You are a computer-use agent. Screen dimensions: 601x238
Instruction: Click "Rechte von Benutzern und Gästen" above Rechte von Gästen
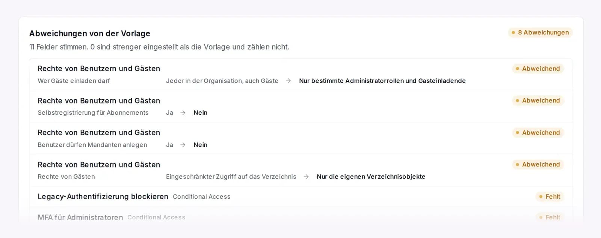click(99, 165)
